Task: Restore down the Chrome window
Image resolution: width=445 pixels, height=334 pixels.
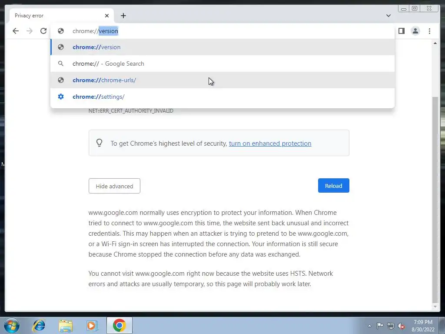Action: tap(415, 9)
